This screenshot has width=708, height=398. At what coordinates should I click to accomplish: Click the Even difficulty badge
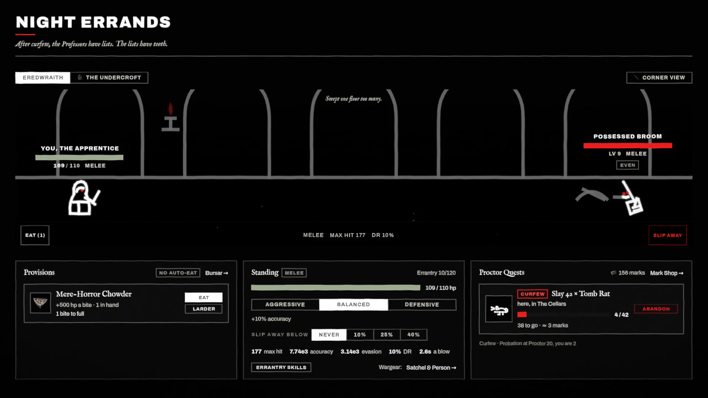(628, 165)
